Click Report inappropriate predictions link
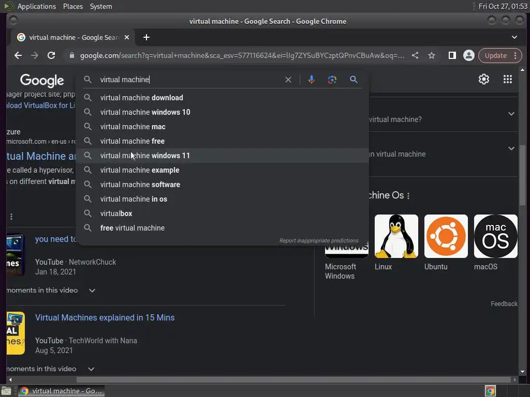Viewport: 530px width, 397px height. tap(319, 241)
